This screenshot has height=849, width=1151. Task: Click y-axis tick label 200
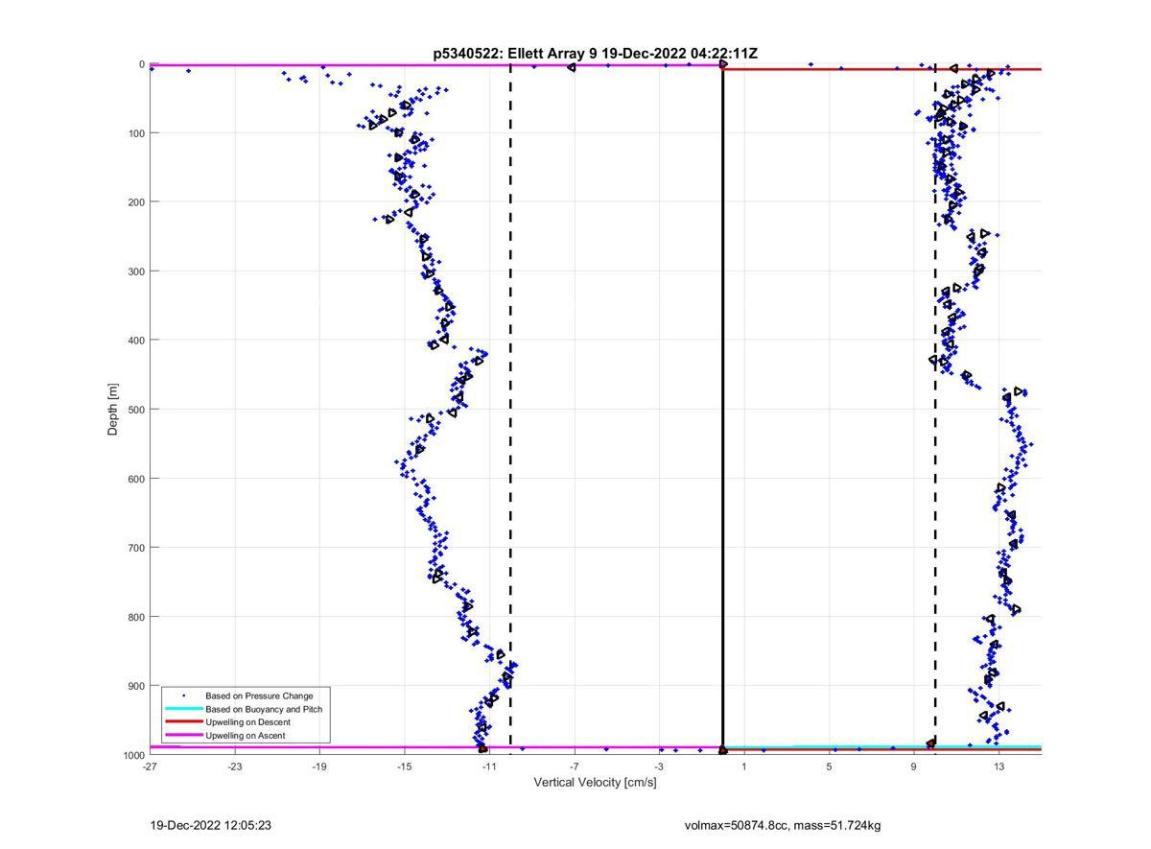[x=136, y=201]
